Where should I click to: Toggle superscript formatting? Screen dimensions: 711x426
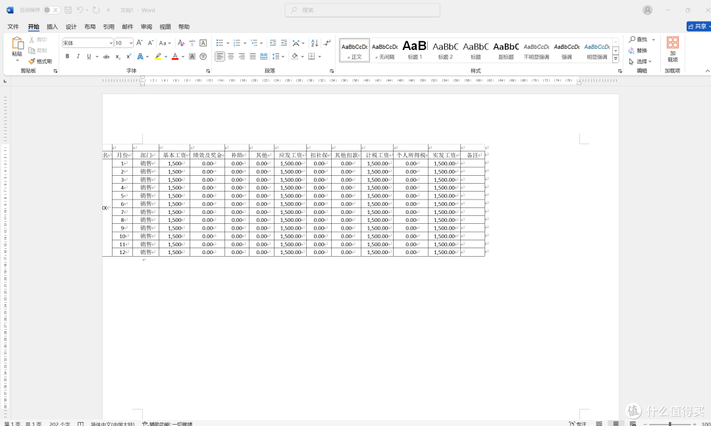(x=129, y=56)
